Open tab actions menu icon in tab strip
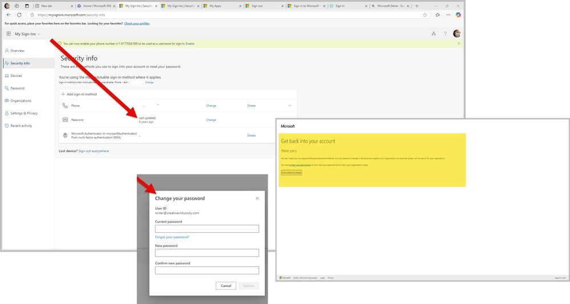Viewport: 570px width, 304px height. tap(27, 6)
